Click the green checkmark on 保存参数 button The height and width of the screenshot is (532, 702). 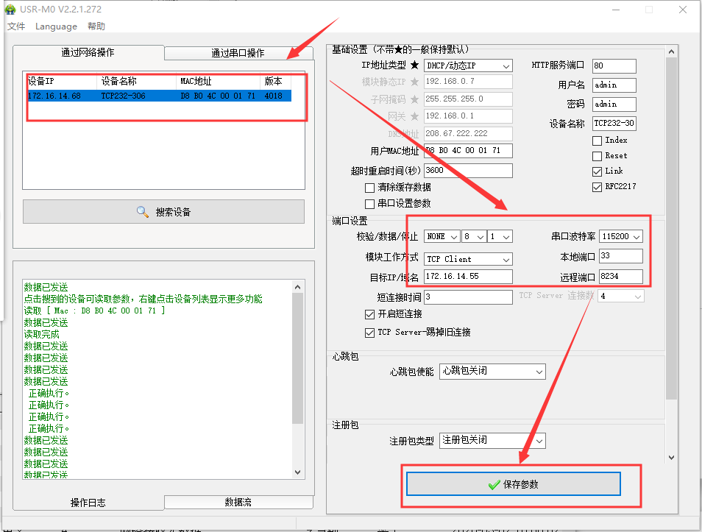click(494, 485)
